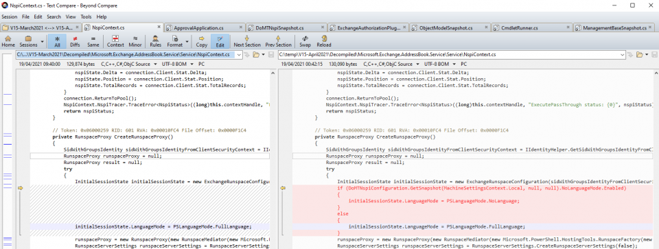The image size is (659, 249).
Task: Open the Session menu
Action: pos(9,16)
